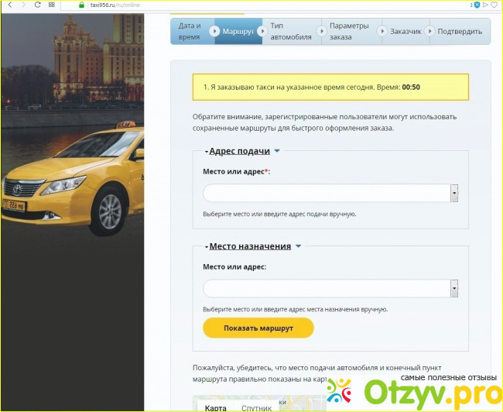Image resolution: width=503 pixels, height=412 pixels.
Task: Open the browser tabs grid icon
Action: pyautogui.click(x=51, y=5)
